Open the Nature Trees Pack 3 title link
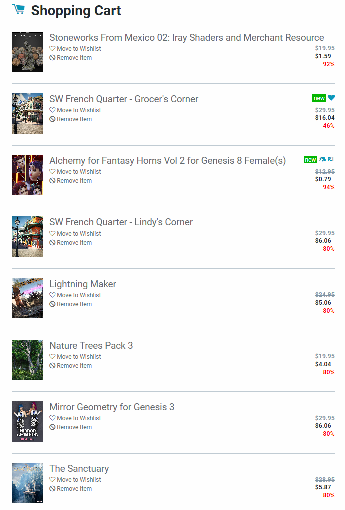 point(91,345)
